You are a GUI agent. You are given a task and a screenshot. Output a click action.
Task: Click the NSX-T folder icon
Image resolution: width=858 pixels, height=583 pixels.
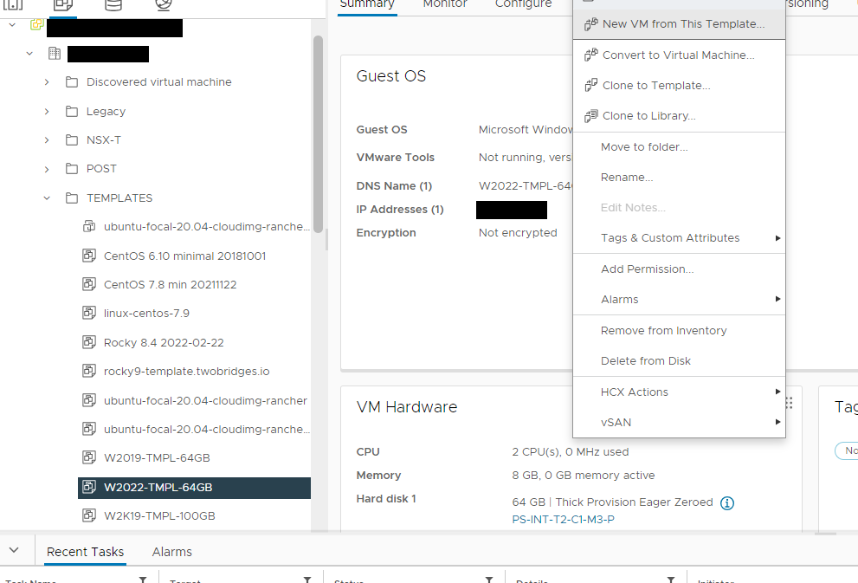tap(72, 140)
